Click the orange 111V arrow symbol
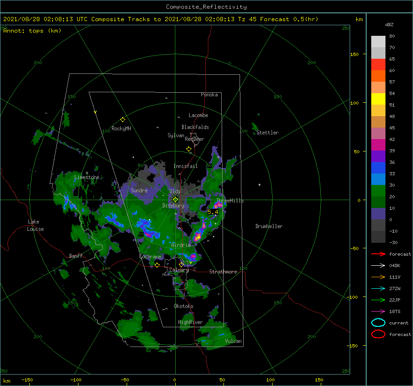 378,277
